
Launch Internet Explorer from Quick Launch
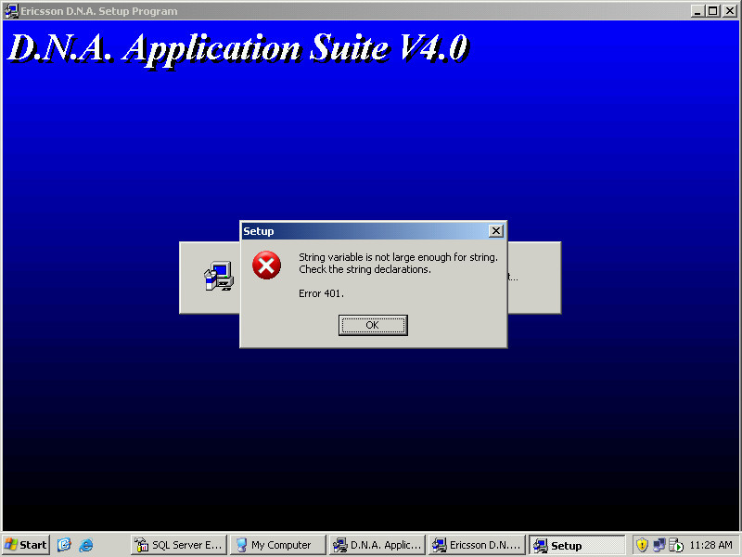click(86, 545)
